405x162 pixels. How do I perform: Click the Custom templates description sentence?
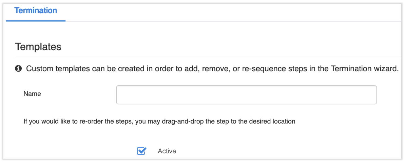point(212,69)
